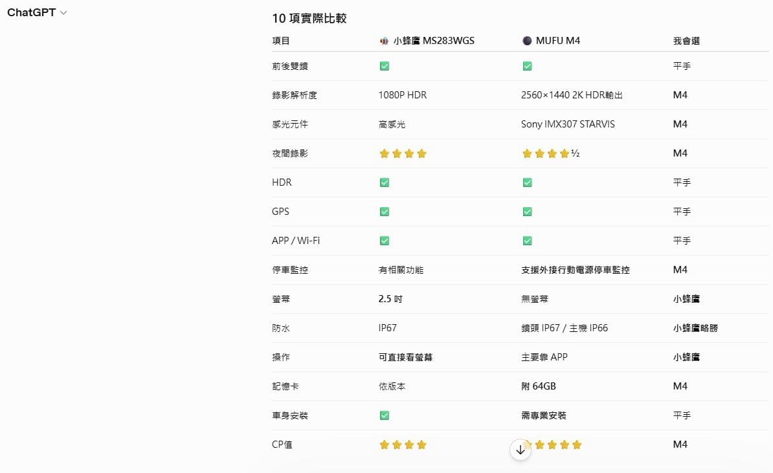The height and width of the screenshot is (473, 773).
Task: Click the APP / Wi-Fi check mark under 小蜂鷹
Action: click(x=385, y=241)
